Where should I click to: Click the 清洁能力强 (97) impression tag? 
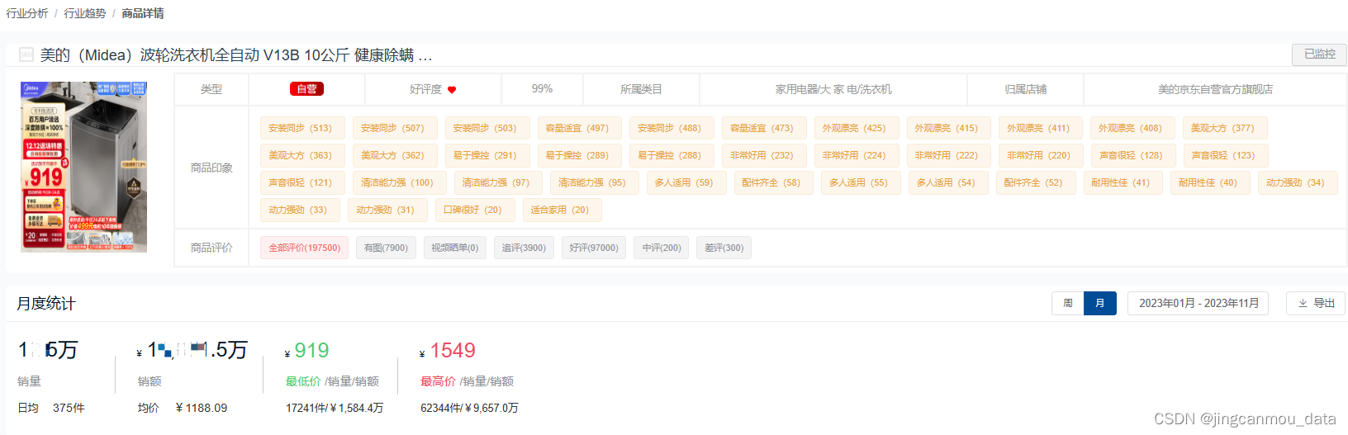(x=497, y=182)
